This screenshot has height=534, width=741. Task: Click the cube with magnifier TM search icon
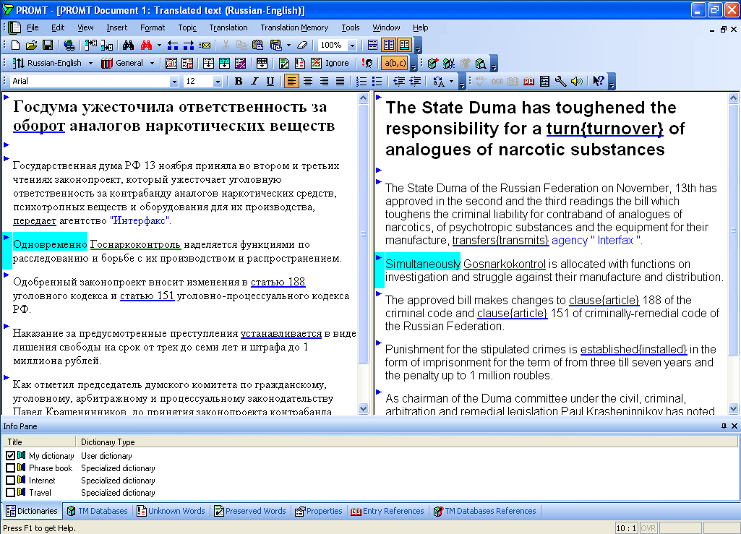pos(481,64)
